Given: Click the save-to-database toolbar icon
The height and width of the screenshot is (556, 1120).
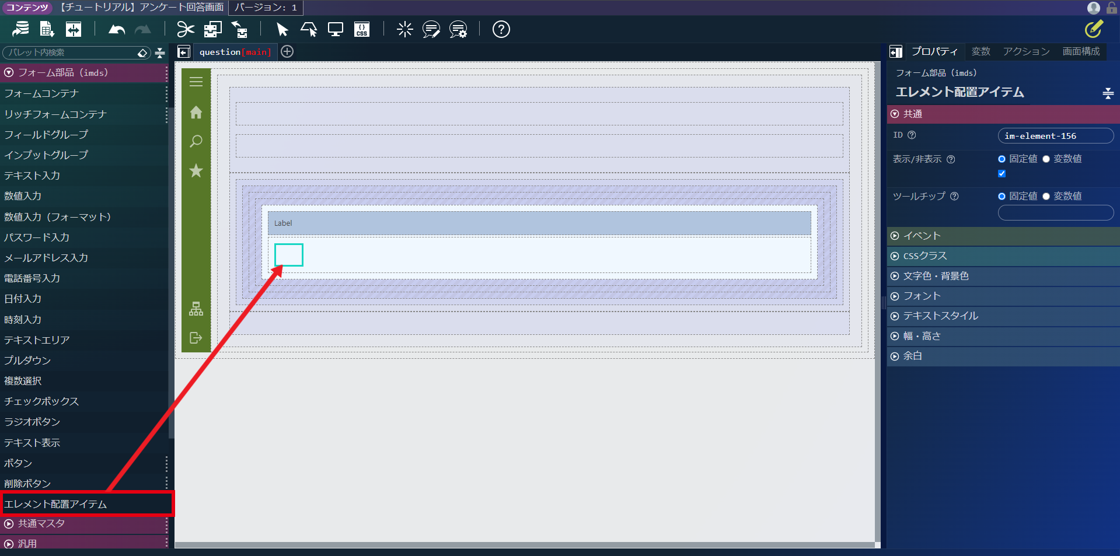Looking at the screenshot, I should click(20, 29).
